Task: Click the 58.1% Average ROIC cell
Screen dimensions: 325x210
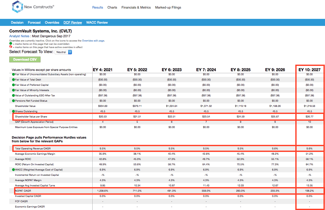Action: click(309, 159)
